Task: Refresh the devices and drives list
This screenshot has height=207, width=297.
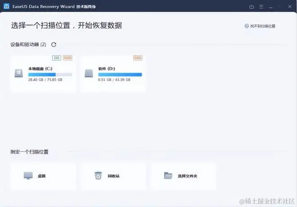Action: [54, 45]
